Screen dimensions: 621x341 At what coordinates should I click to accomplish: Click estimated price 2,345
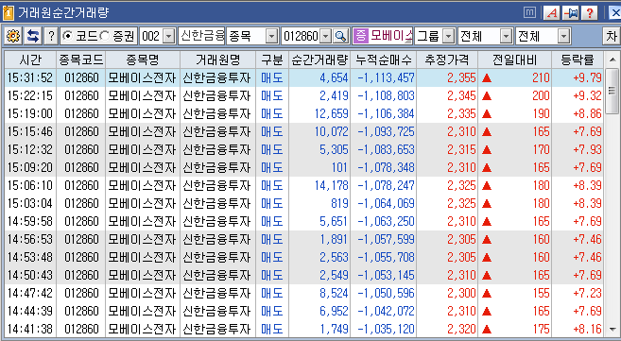coord(461,95)
